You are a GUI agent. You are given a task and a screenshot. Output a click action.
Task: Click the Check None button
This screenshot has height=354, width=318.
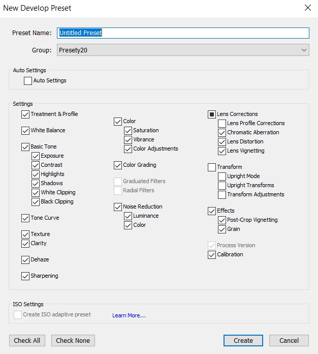click(73, 340)
